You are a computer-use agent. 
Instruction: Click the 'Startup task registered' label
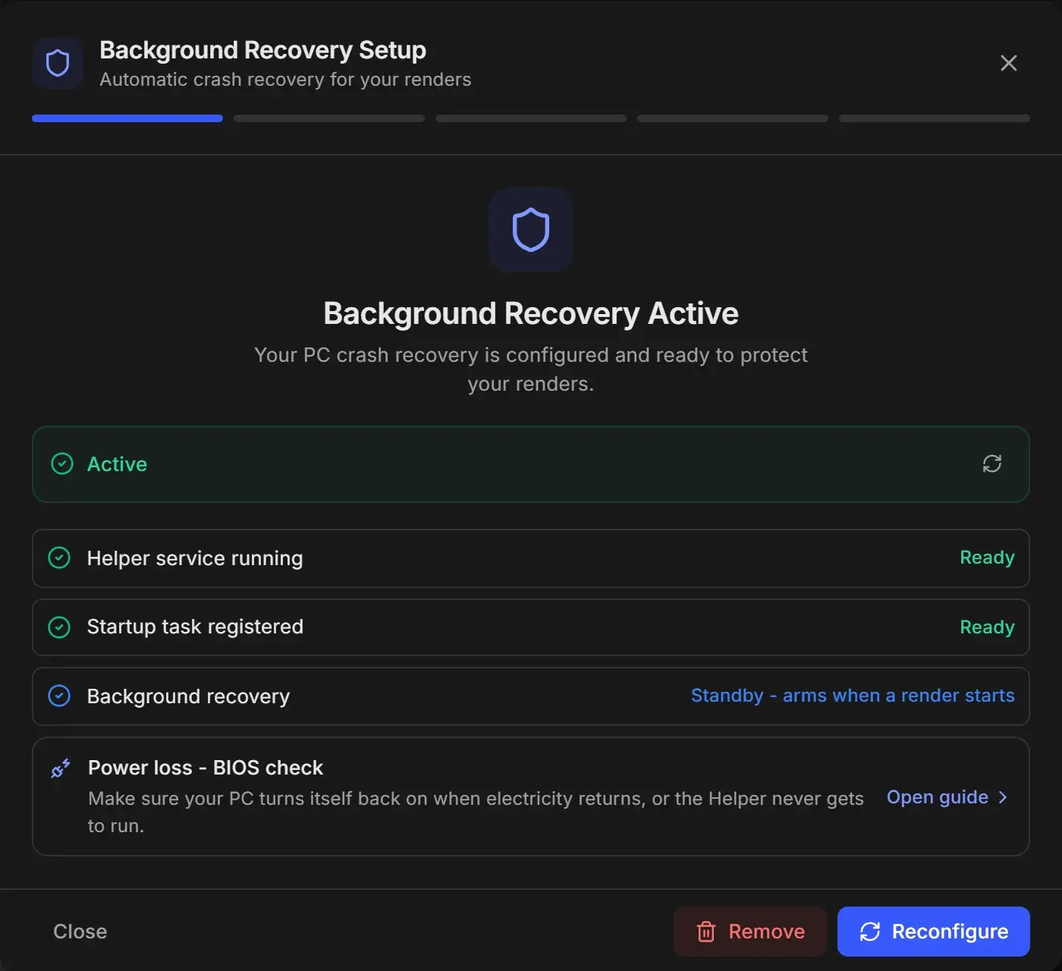pyautogui.click(x=195, y=627)
